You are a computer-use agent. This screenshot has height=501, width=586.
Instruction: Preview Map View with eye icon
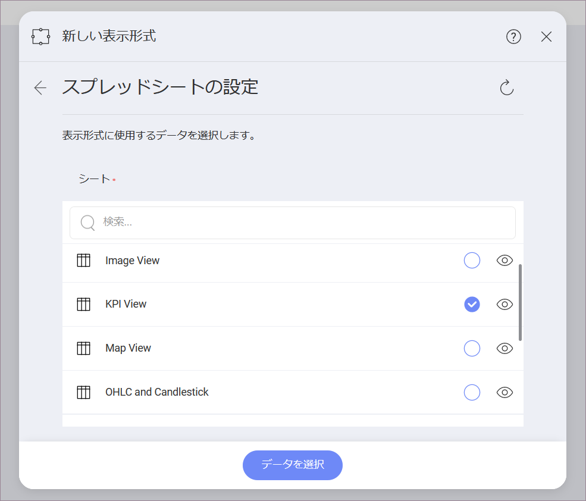(x=504, y=349)
